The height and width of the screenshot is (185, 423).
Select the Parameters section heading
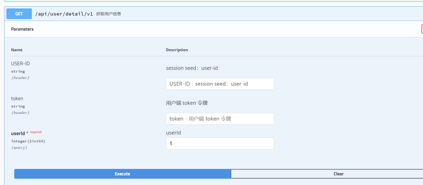pos(22,29)
